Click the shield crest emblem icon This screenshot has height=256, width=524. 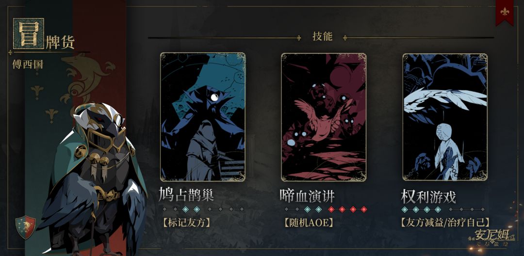(x=25, y=227)
